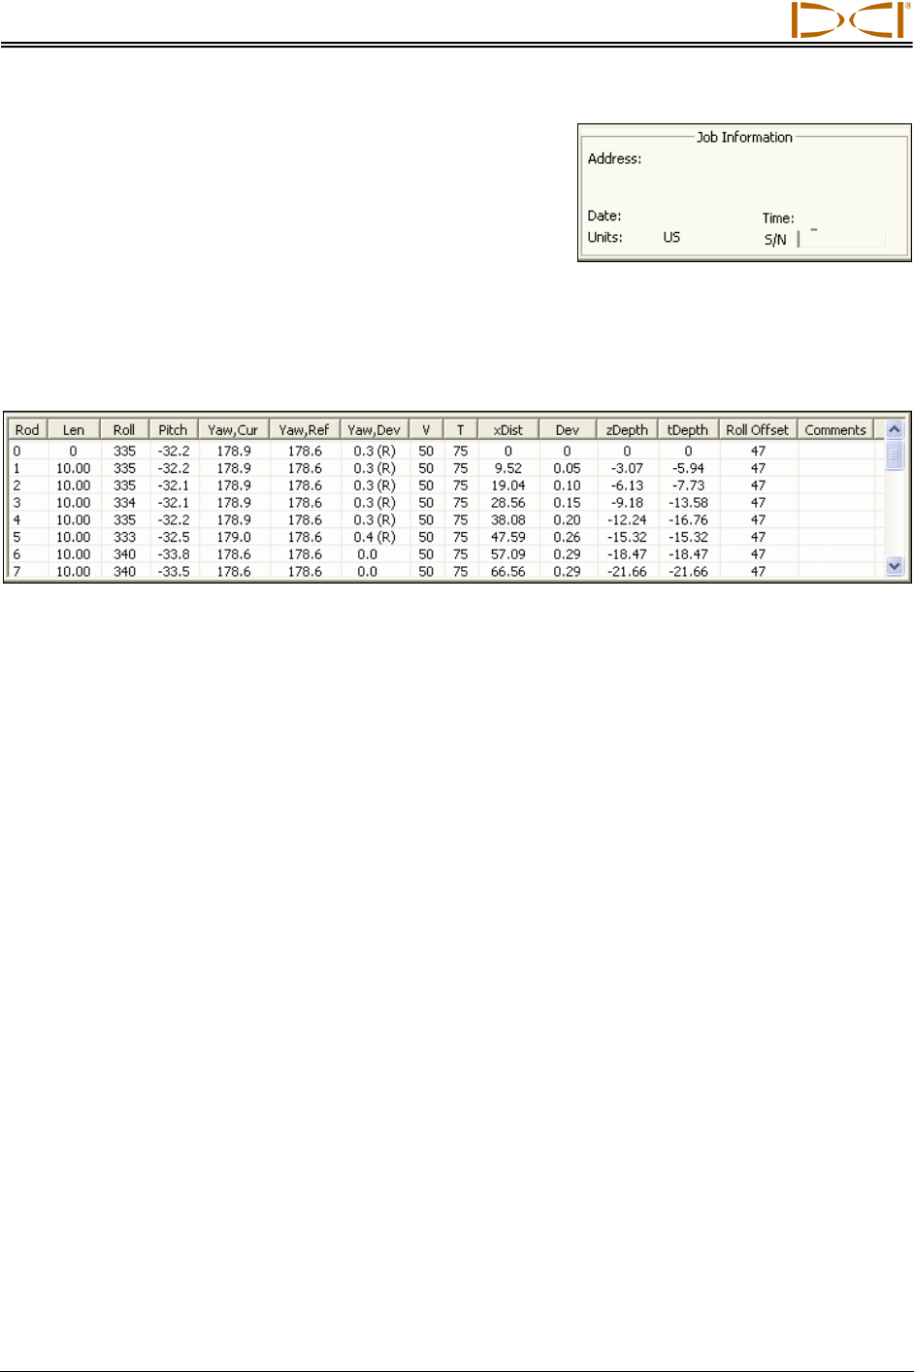The height and width of the screenshot is (1372, 914).
Task: Click Yaw,Dev cell 0.4 (R)
Action: (x=375, y=537)
